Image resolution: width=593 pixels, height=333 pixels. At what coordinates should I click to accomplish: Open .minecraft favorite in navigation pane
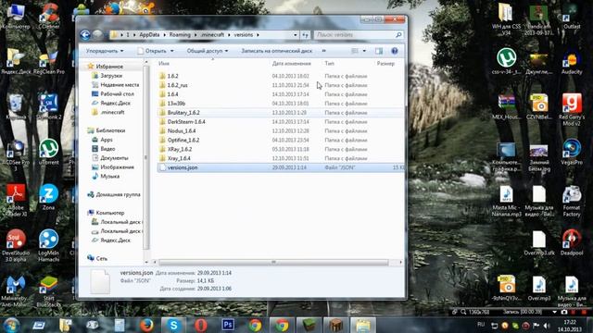113,112
